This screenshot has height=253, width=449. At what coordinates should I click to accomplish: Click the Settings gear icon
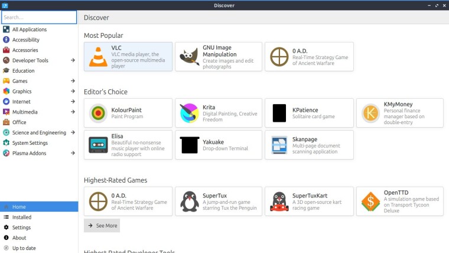coord(6,227)
